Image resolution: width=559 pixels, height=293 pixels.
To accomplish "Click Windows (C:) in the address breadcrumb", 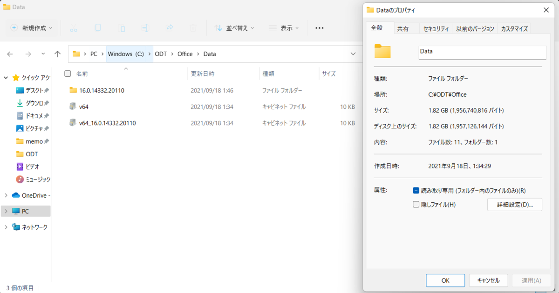I will pos(126,54).
